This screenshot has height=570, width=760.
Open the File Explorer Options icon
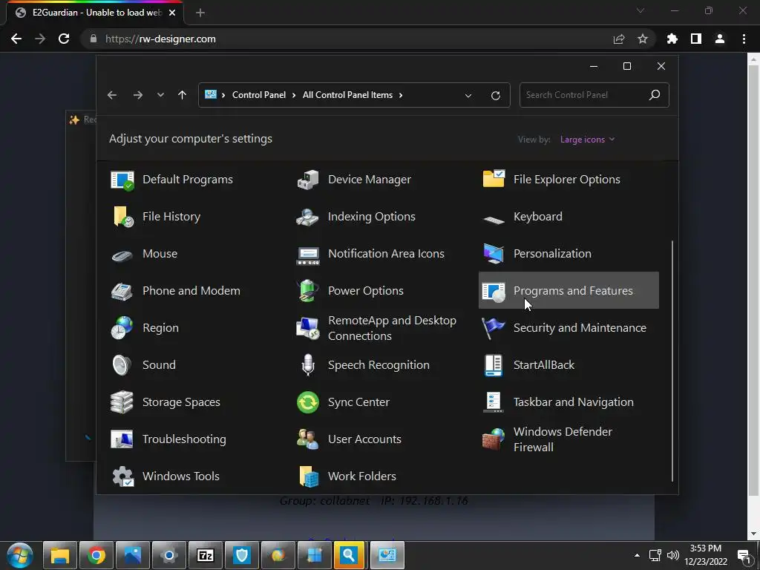click(494, 180)
